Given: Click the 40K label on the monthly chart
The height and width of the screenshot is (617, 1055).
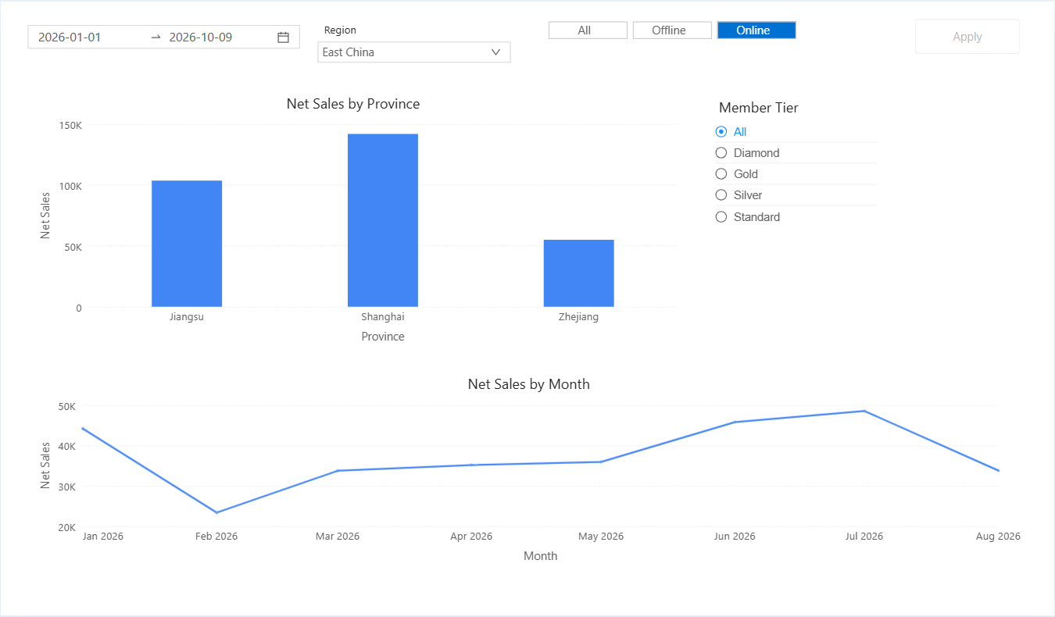Looking at the screenshot, I should [x=66, y=447].
